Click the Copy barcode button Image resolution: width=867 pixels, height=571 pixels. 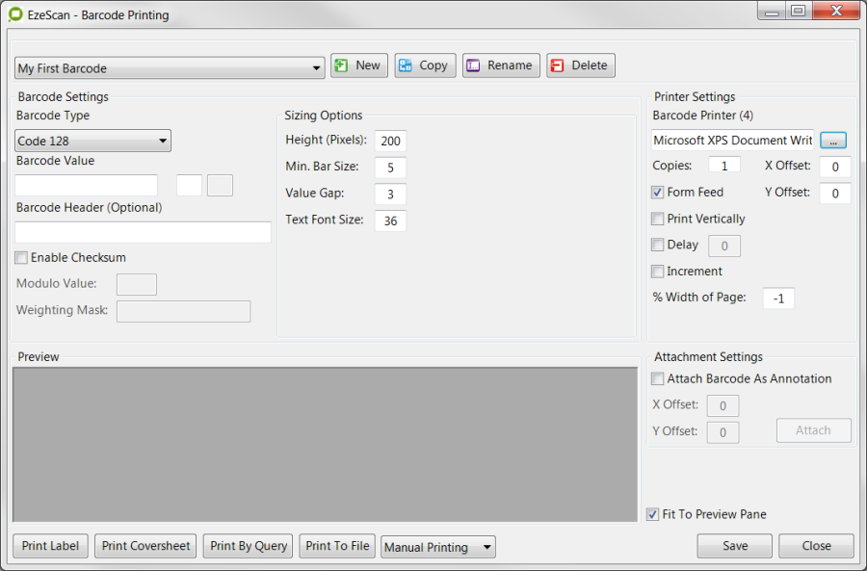click(x=425, y=65)
